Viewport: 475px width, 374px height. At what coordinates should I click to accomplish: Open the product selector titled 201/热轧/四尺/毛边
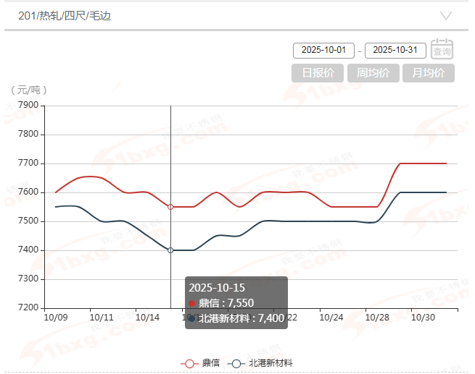65,15
